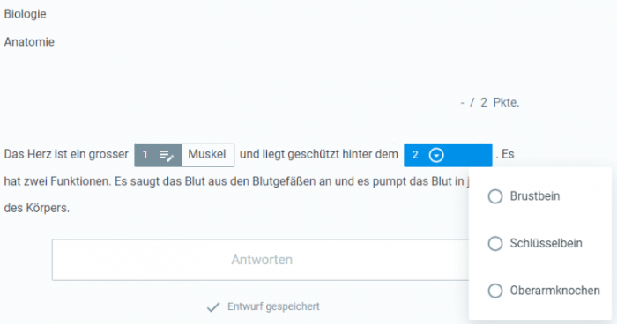This screenshot has height=324, width=617.
Task: Pick the Schlüsselbein option label in the list
Action: pyautogui.click(x=546, y=243)
